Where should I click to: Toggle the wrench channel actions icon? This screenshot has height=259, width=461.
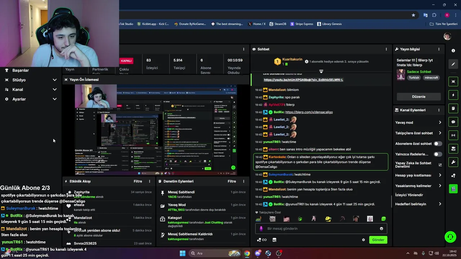tap(453, 162)
